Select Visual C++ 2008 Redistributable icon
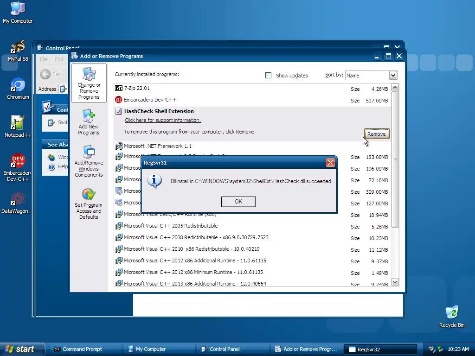Screen dimensions: 475x356 [x=119, y=237]
